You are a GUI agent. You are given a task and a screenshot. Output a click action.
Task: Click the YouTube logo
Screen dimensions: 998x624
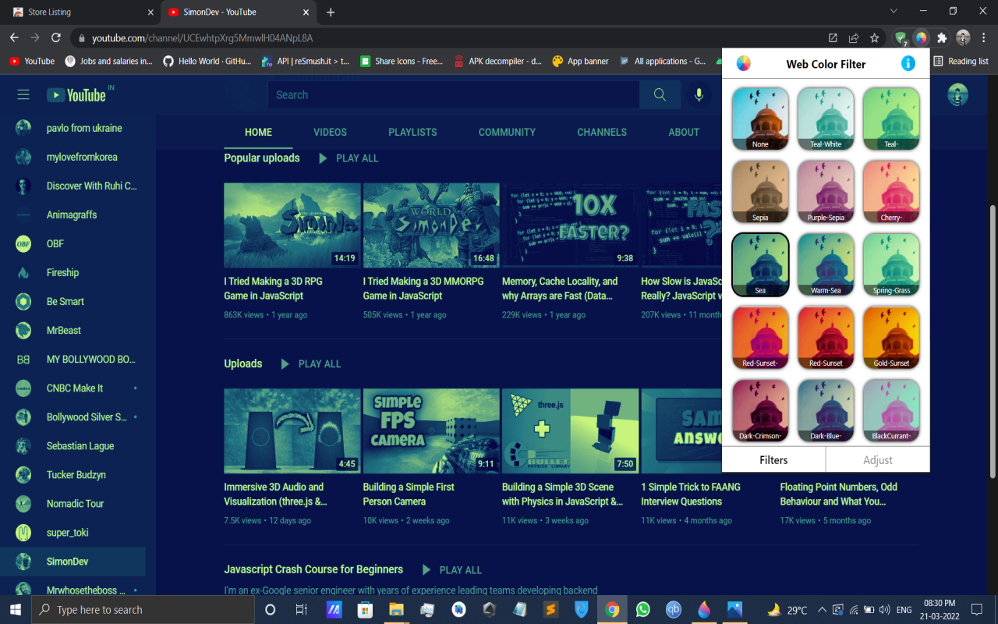click(x=76, y=95)
